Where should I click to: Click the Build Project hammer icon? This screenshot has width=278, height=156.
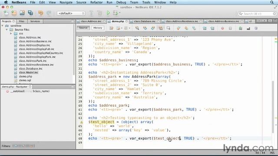point(91,13)
